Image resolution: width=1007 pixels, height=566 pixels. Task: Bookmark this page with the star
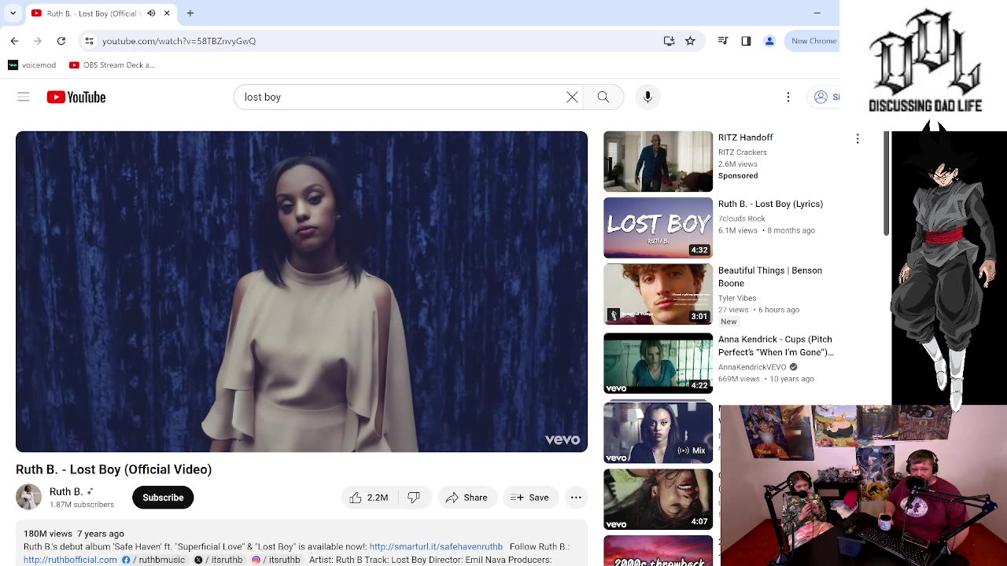[690, 41]
